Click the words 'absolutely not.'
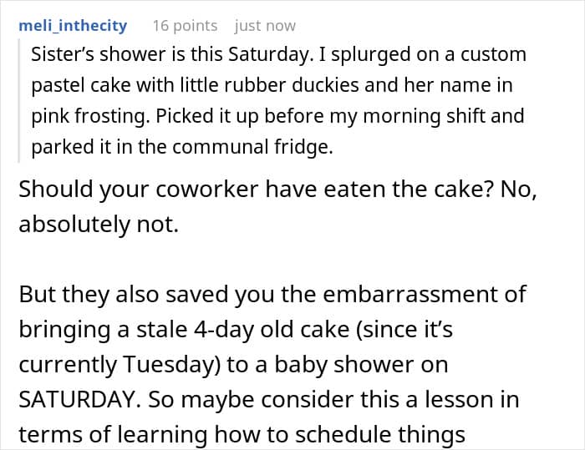 click(99, 225)
